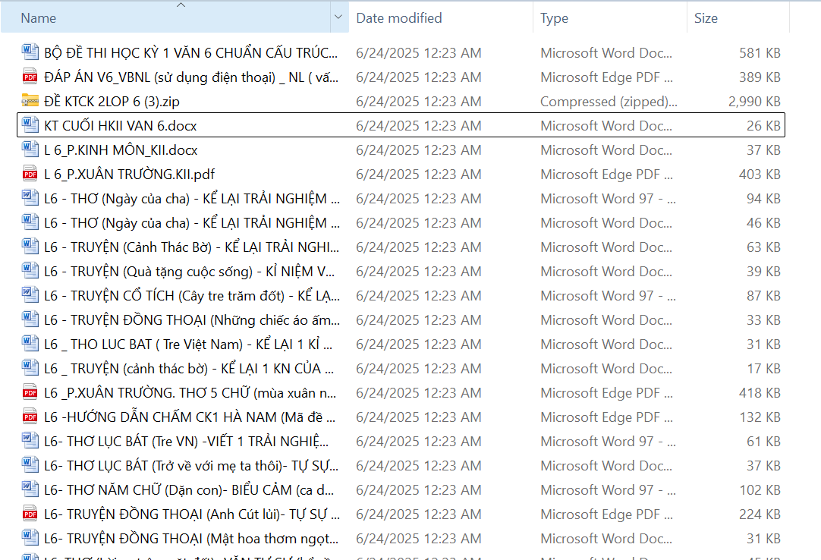821x560 pixels.
Task: Click the Word icon of KT CUỐI HKII VAN 6.docx
Action: (x=30, y=125)
